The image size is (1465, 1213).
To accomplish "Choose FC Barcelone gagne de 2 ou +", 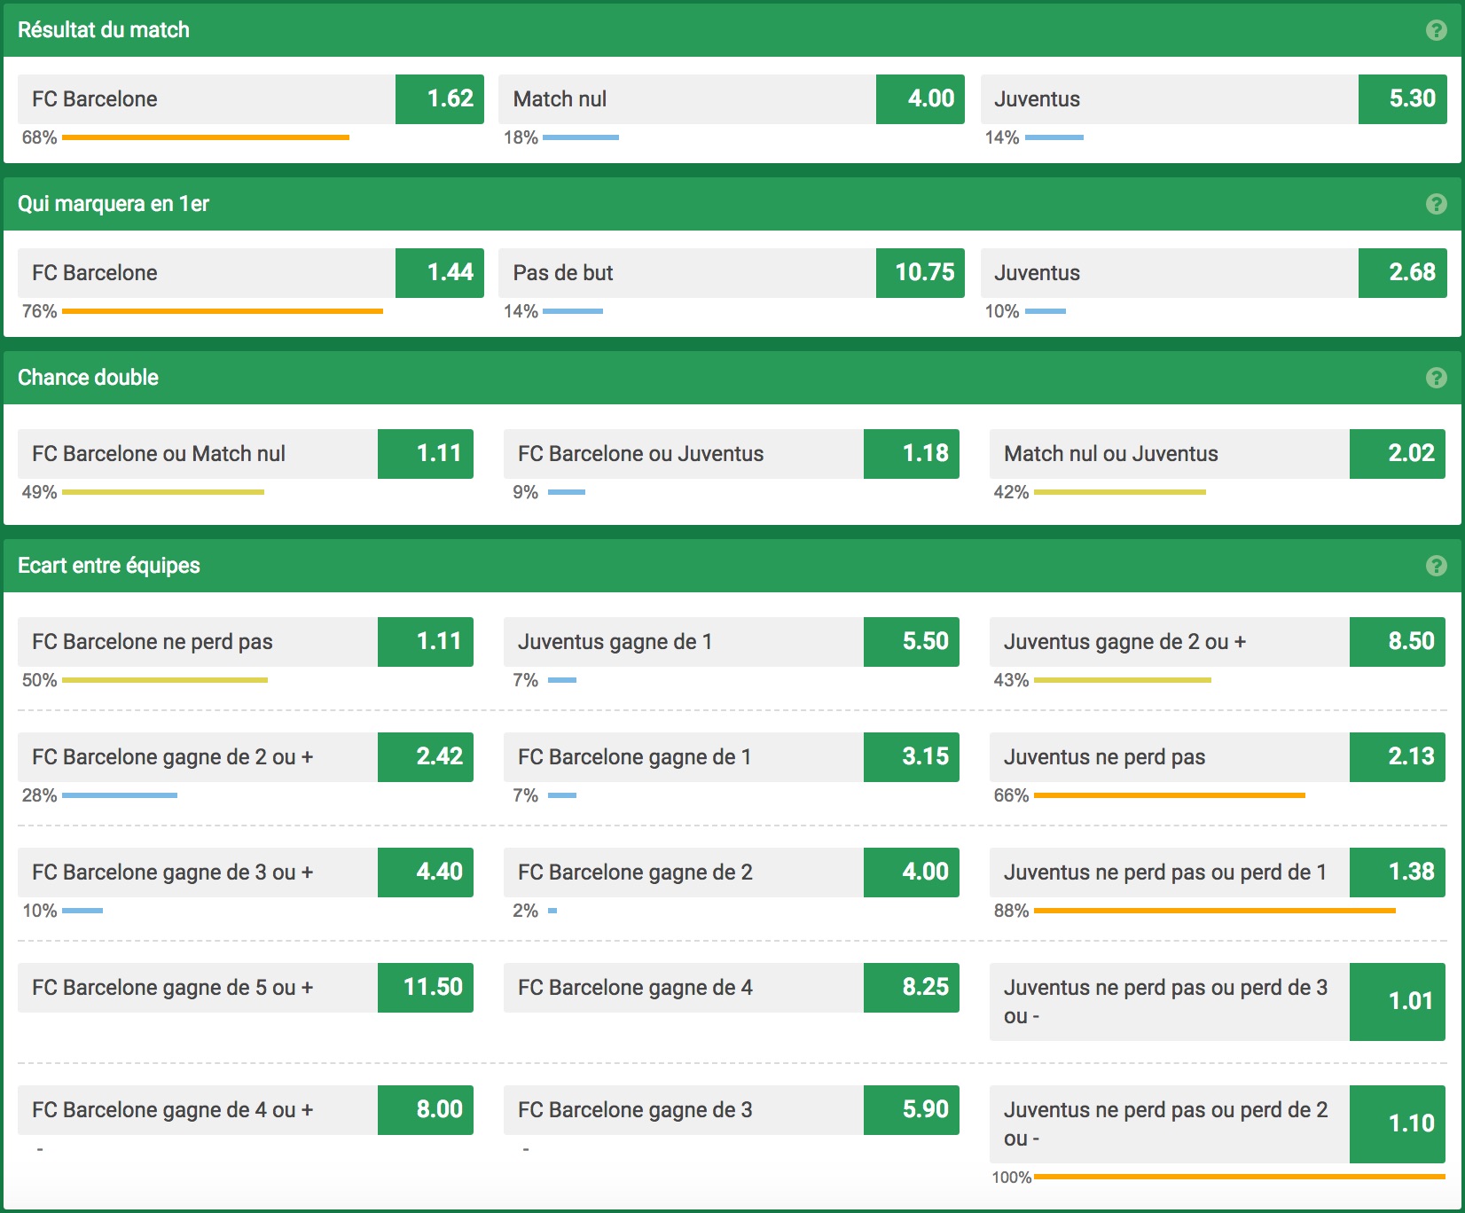I will point(246,757).
